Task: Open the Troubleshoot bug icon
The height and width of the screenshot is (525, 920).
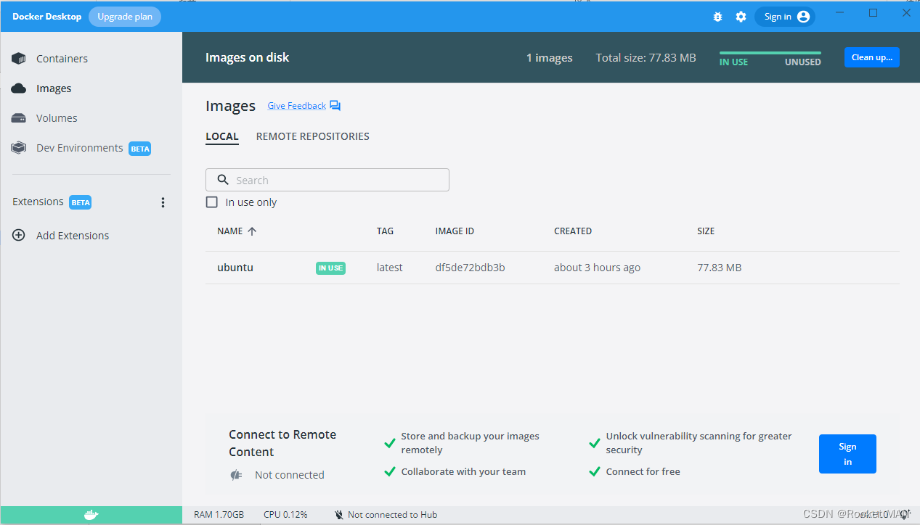Action: [x=717, y=16]
